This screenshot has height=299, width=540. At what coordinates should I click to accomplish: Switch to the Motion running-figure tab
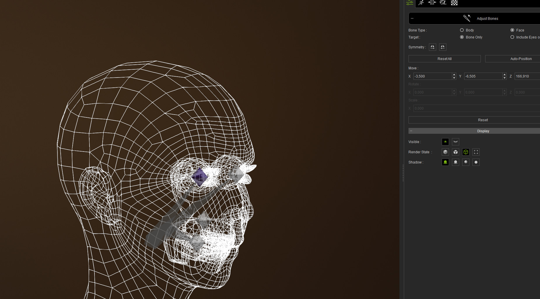(x=421, y=3)
